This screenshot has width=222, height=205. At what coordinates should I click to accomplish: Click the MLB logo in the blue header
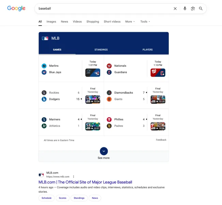[x=45, y=38]
